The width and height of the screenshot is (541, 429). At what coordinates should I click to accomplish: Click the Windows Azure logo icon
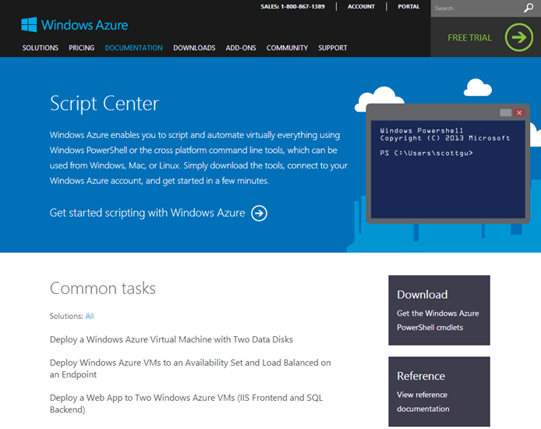pos(29,25)
